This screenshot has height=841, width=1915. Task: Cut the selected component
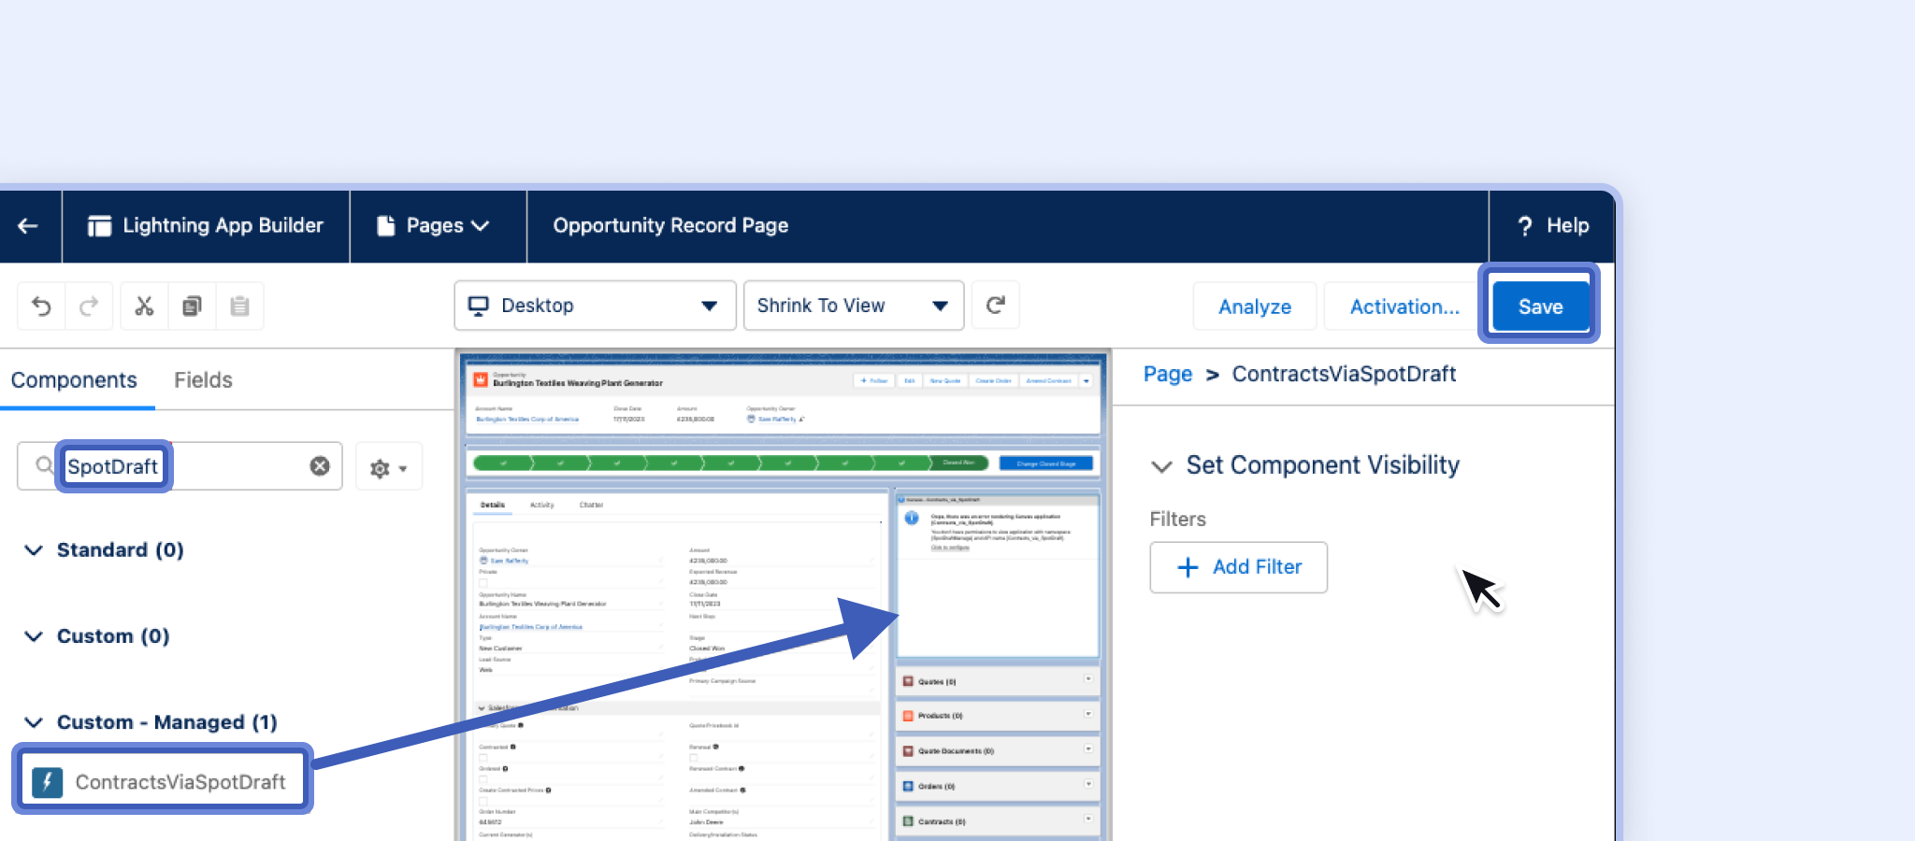point(144,306)
